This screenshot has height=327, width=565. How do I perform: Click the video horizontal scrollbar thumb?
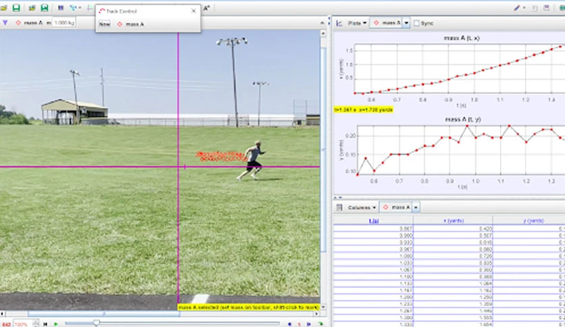[104, 314]
